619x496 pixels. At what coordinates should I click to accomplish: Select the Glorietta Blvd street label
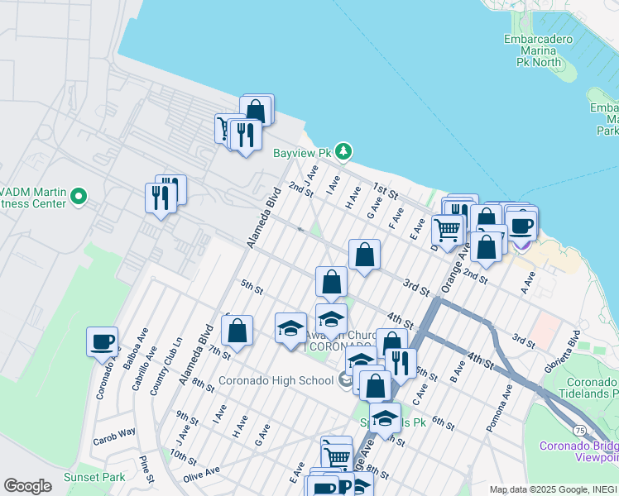tap(562, 351)
